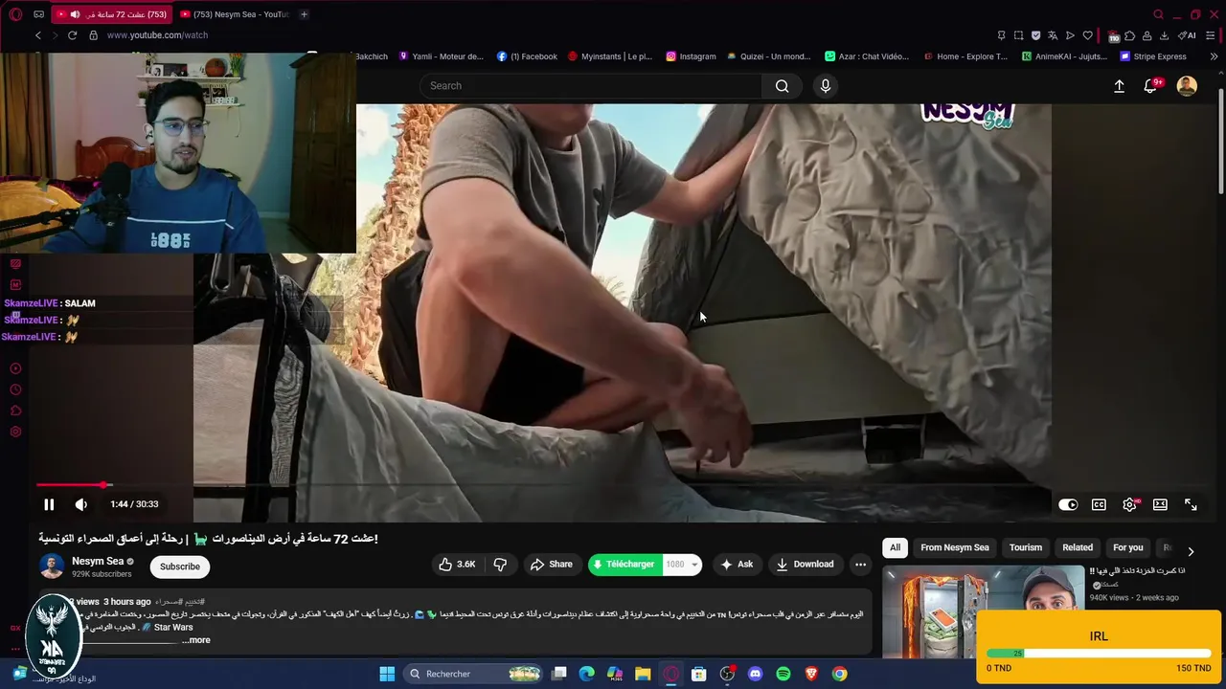Open video player settings gear
Image resolution: width=1226 pixels, height=689 pixels.
pyautogui.click(x=1130, y=504)
